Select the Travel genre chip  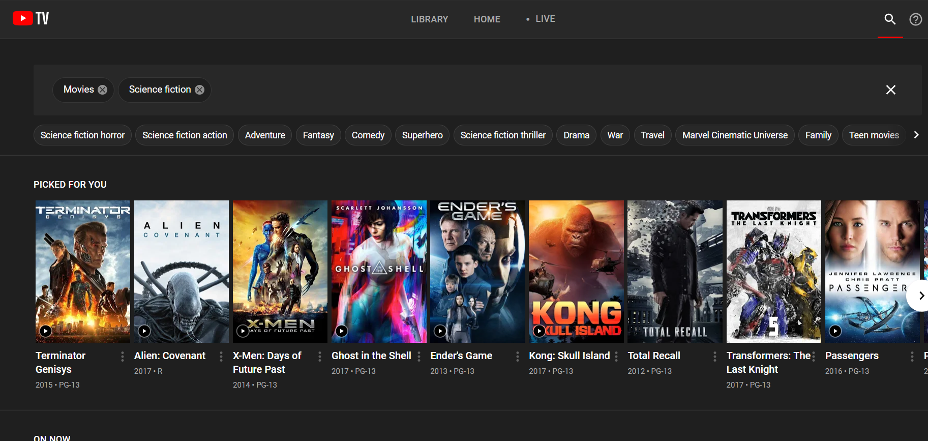[652, 135]
